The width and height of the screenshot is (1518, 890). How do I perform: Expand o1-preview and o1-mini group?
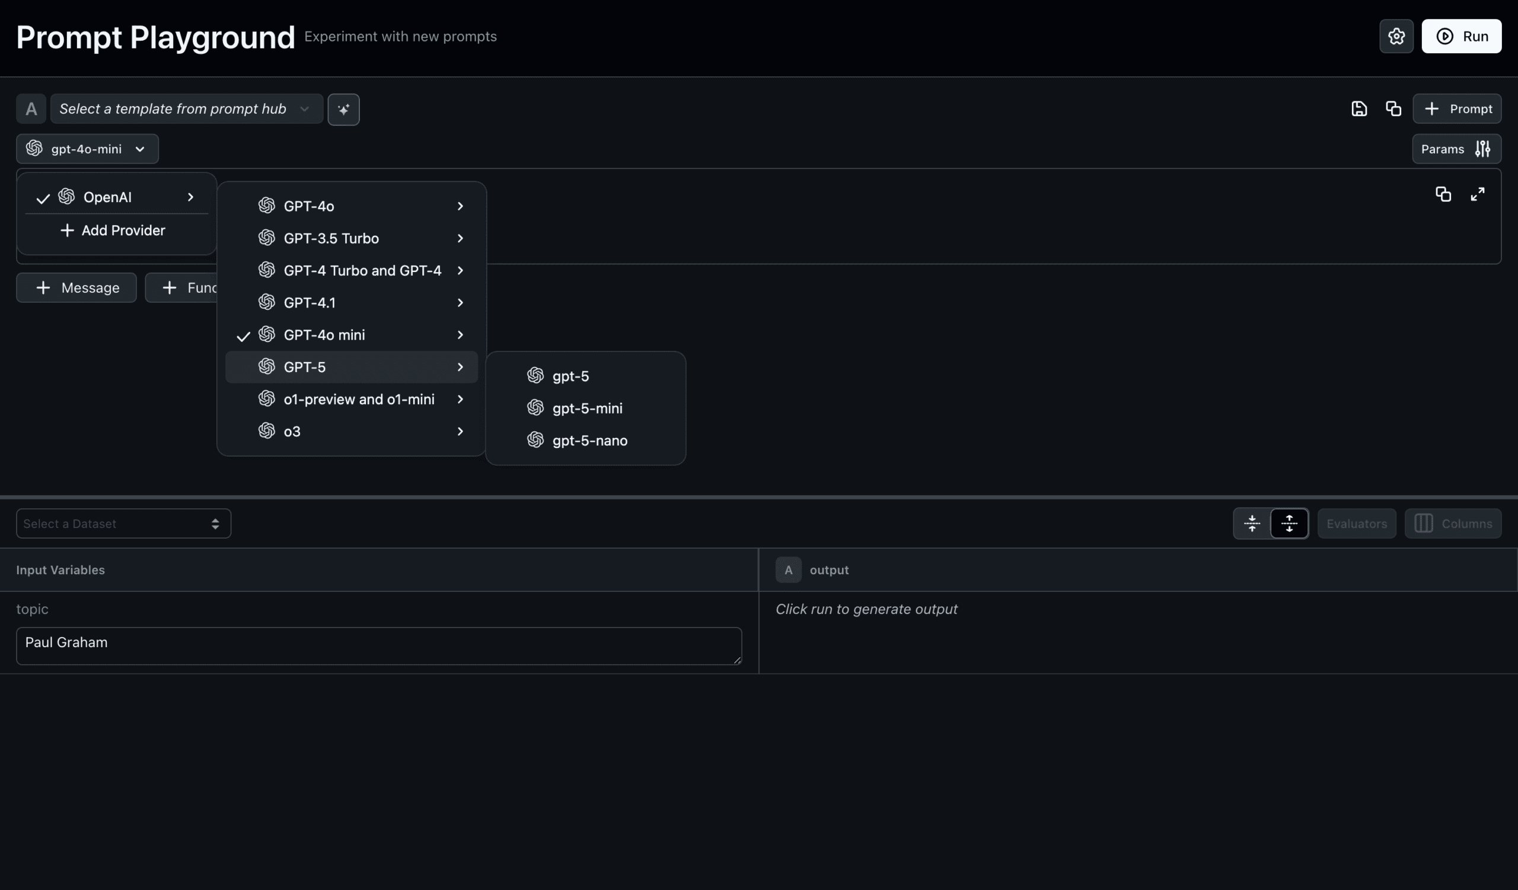351,399
